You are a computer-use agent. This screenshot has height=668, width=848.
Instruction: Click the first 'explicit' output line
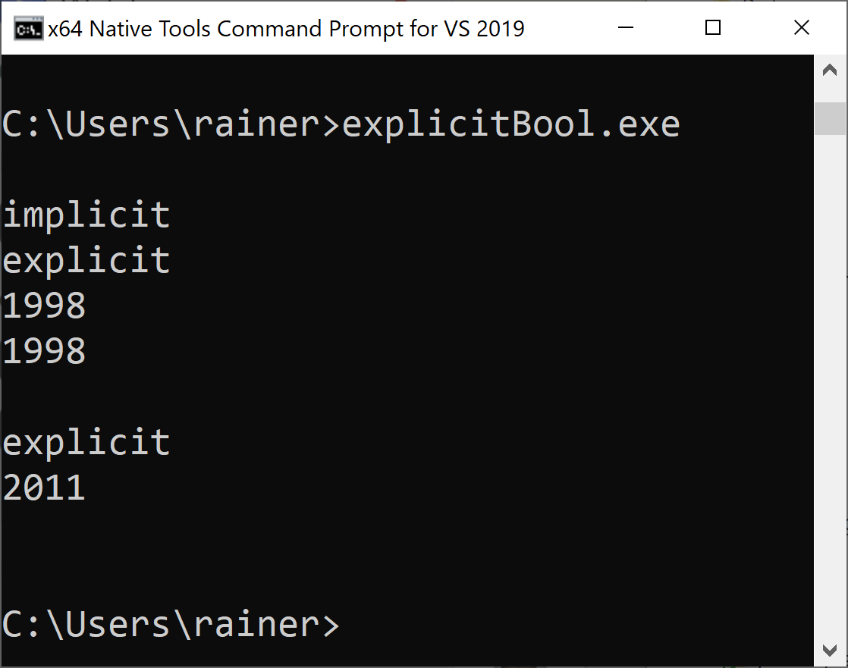point(86,261)
